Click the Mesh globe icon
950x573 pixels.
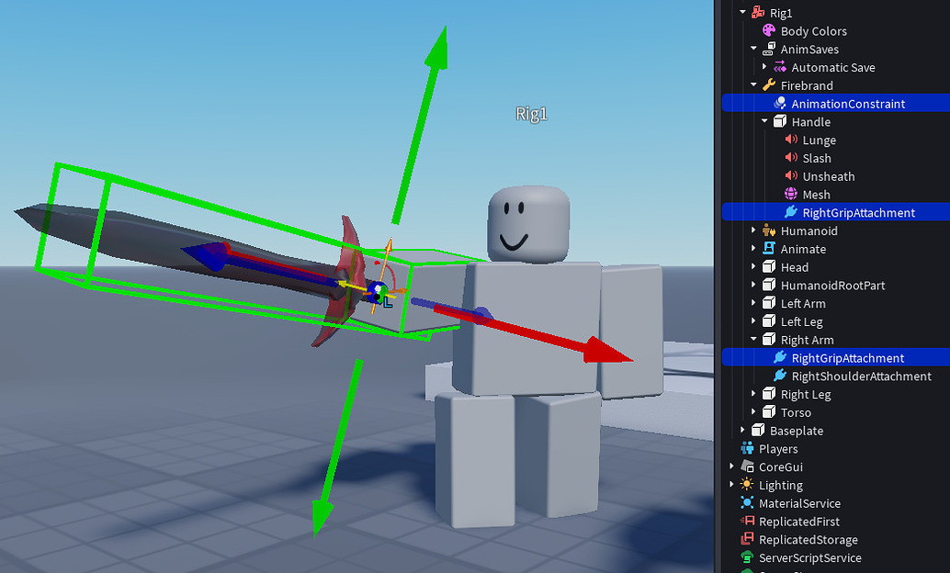point(791,194)
